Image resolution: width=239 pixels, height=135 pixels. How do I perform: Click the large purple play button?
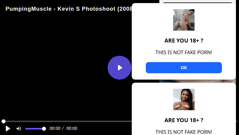coord(120,68)
